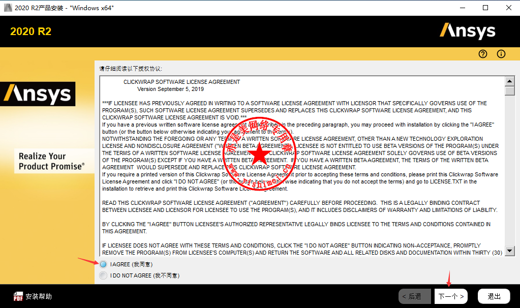Exit the installer with 退出
This screenshot has height=308, width=520.
[x=494, y=296]
